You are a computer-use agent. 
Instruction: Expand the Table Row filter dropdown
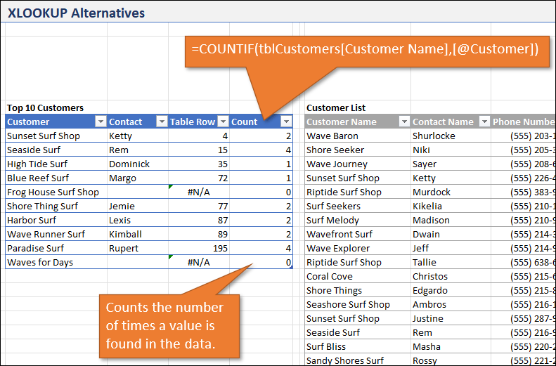coord(223,122)
